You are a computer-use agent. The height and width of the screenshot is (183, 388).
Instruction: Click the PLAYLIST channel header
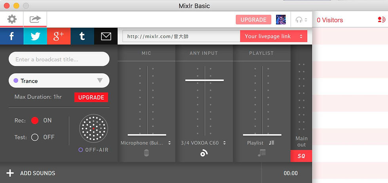[261, 53]
